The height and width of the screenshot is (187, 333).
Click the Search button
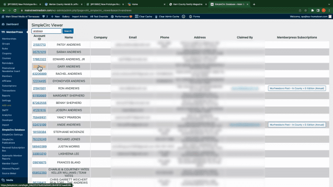pos(68,31)
